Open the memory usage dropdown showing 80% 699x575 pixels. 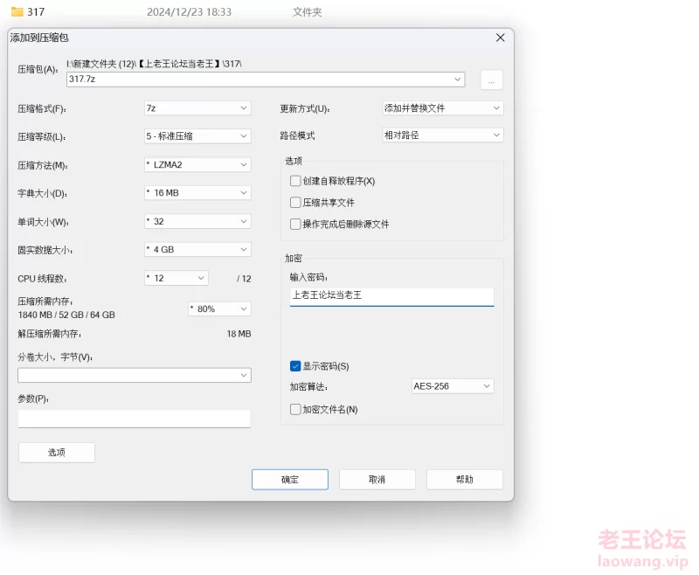click(x=219, y=308)
